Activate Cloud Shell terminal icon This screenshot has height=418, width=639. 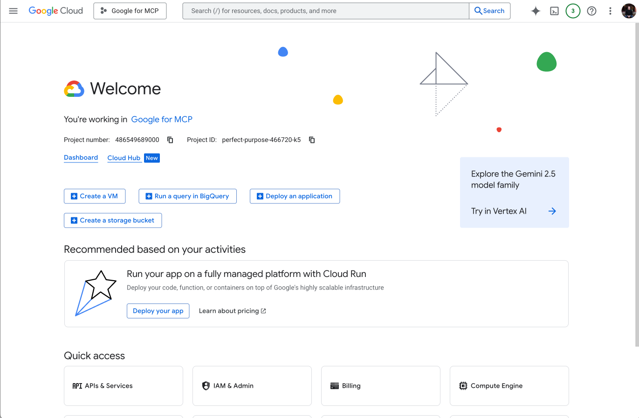coord(554,11)
